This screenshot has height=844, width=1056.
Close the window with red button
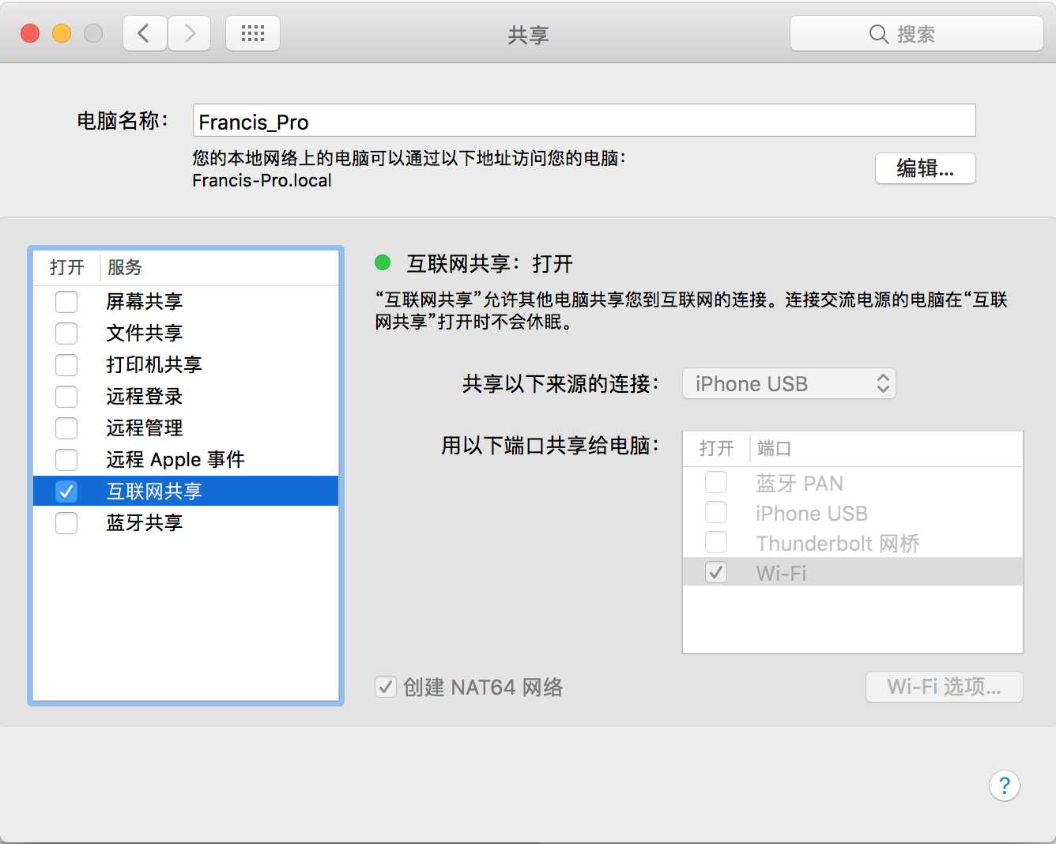(30, 33)
